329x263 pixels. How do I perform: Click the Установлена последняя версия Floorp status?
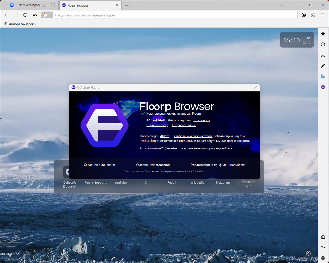pyautogui.click(x=174, y=114)
